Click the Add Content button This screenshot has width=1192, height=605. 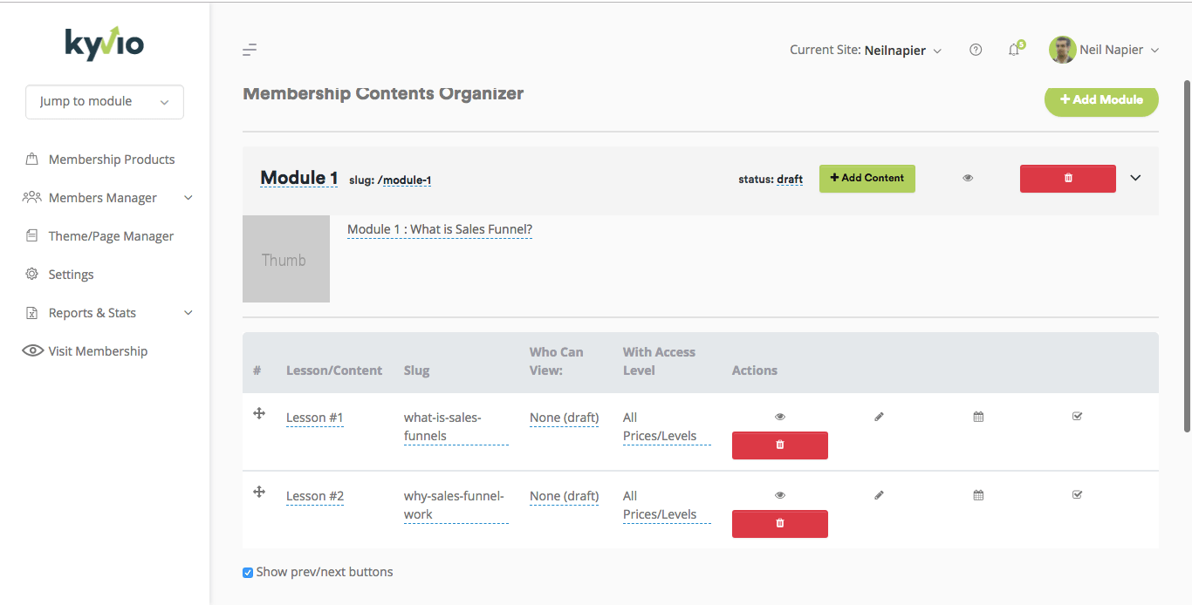[867, 178]
